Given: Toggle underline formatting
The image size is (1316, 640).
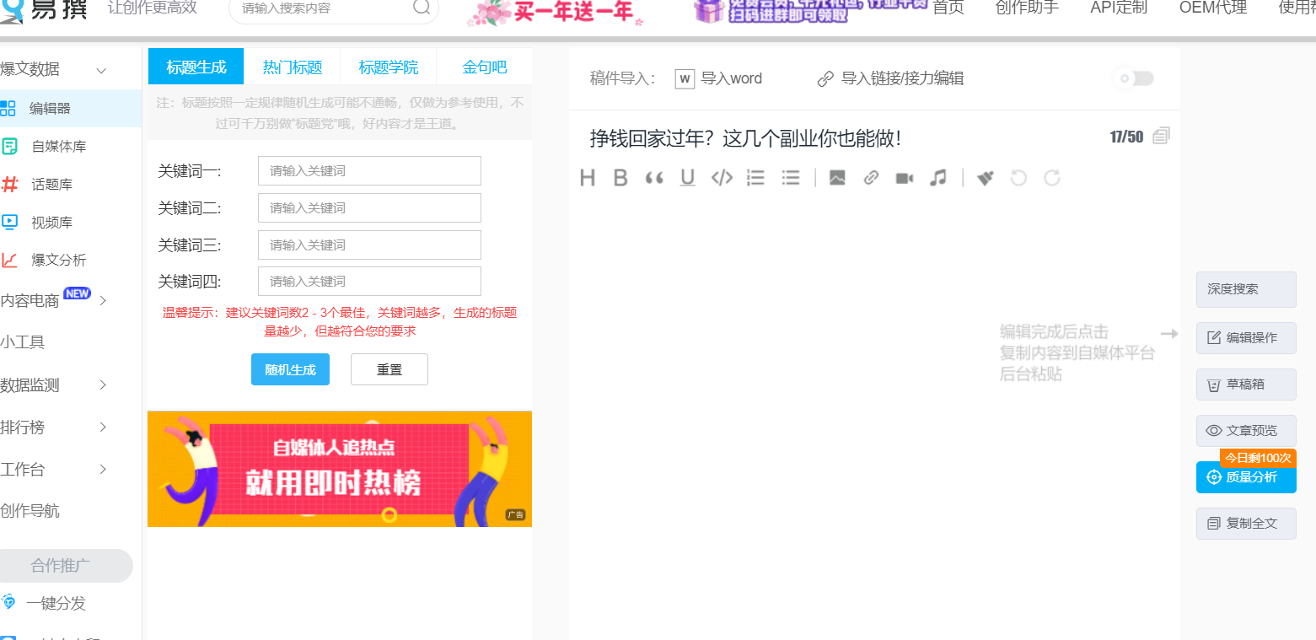Looking at the screenshot, I should tap(687, 178).
